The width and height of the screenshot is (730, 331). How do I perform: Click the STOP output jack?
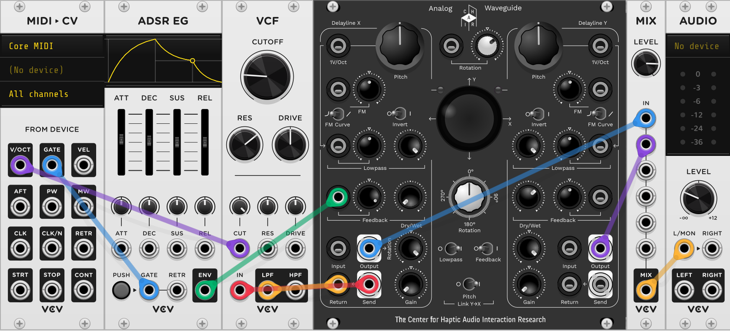pos(52,290)
